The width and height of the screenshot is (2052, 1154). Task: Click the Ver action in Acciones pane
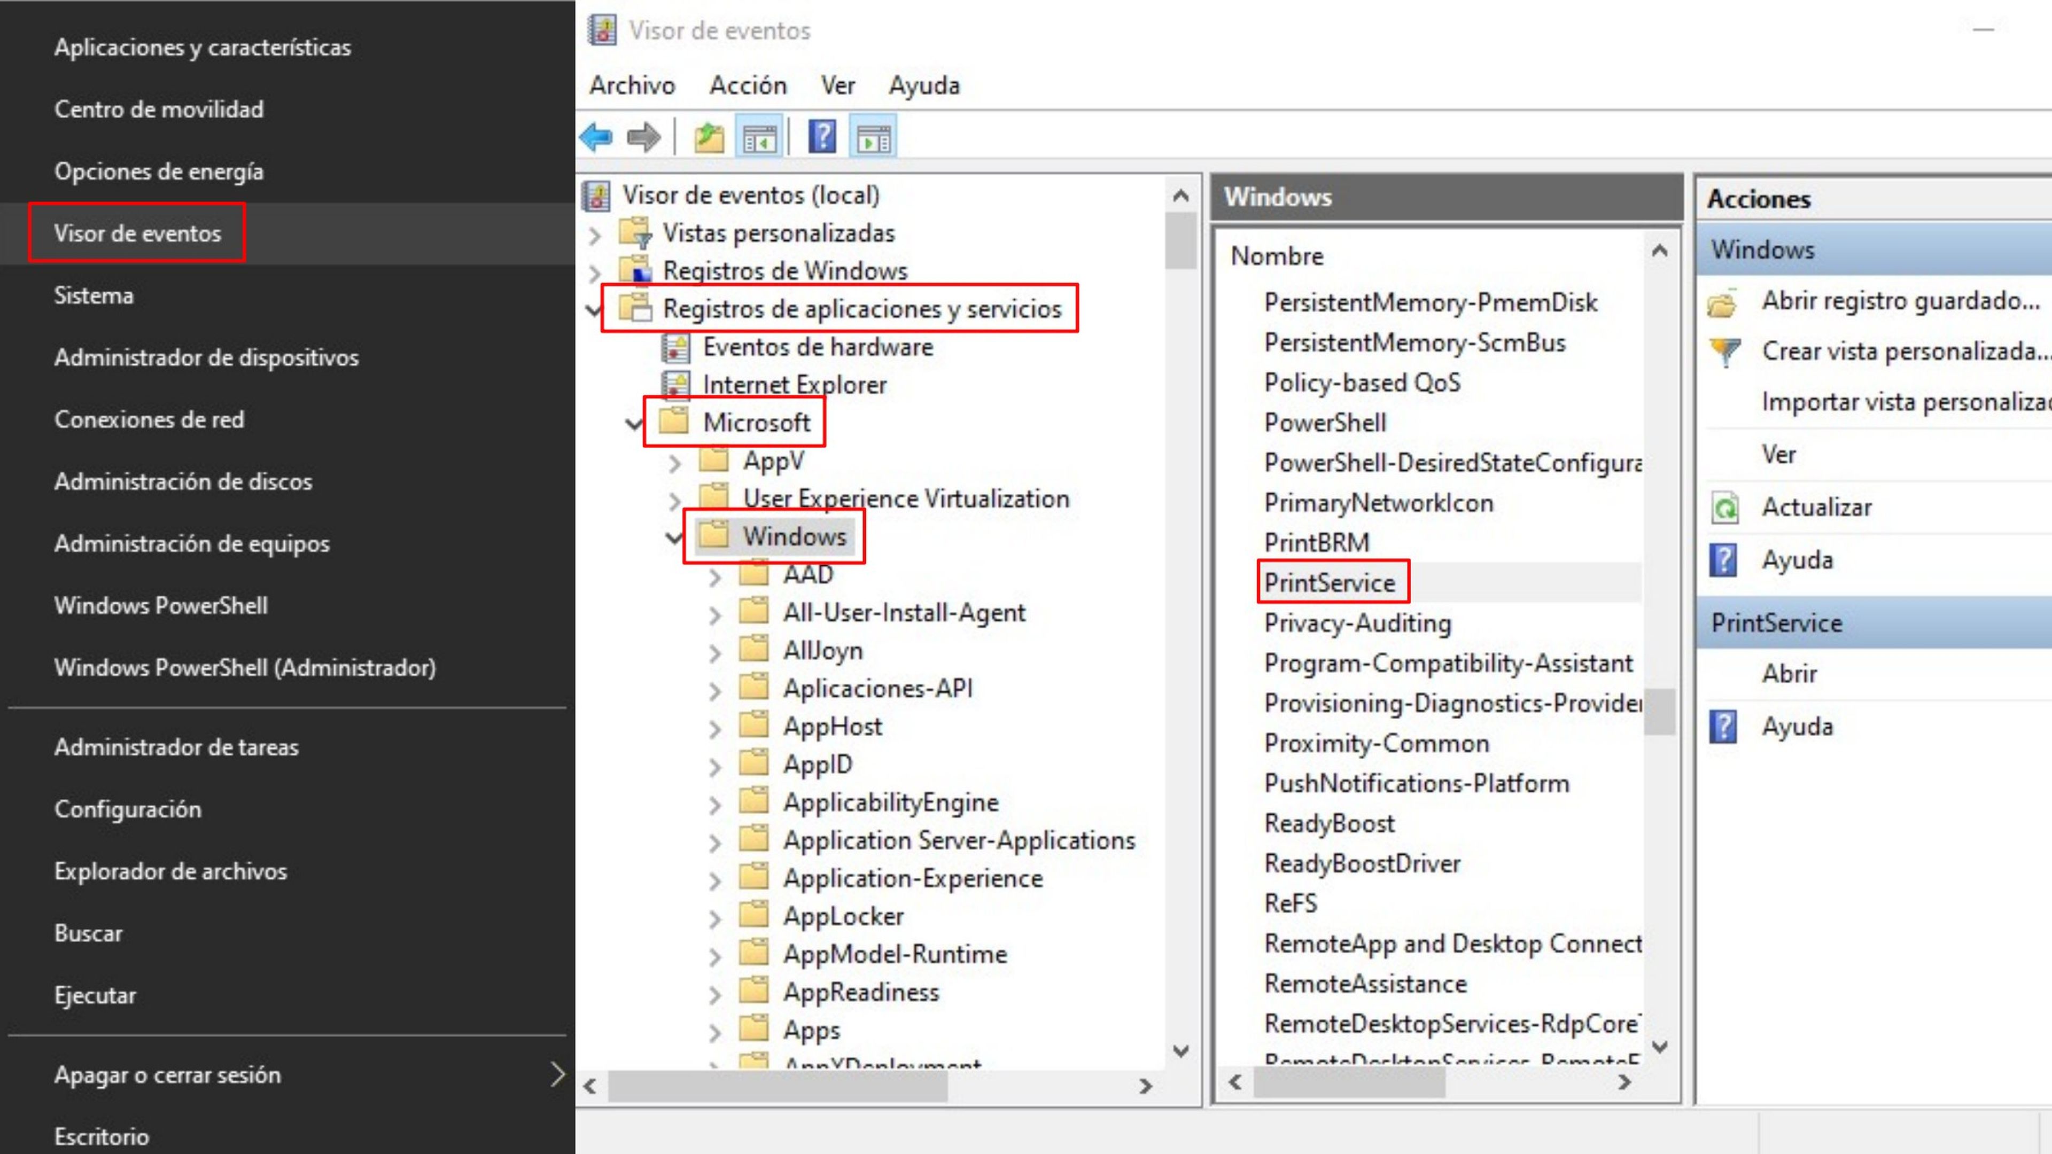tap(1778, 455)
